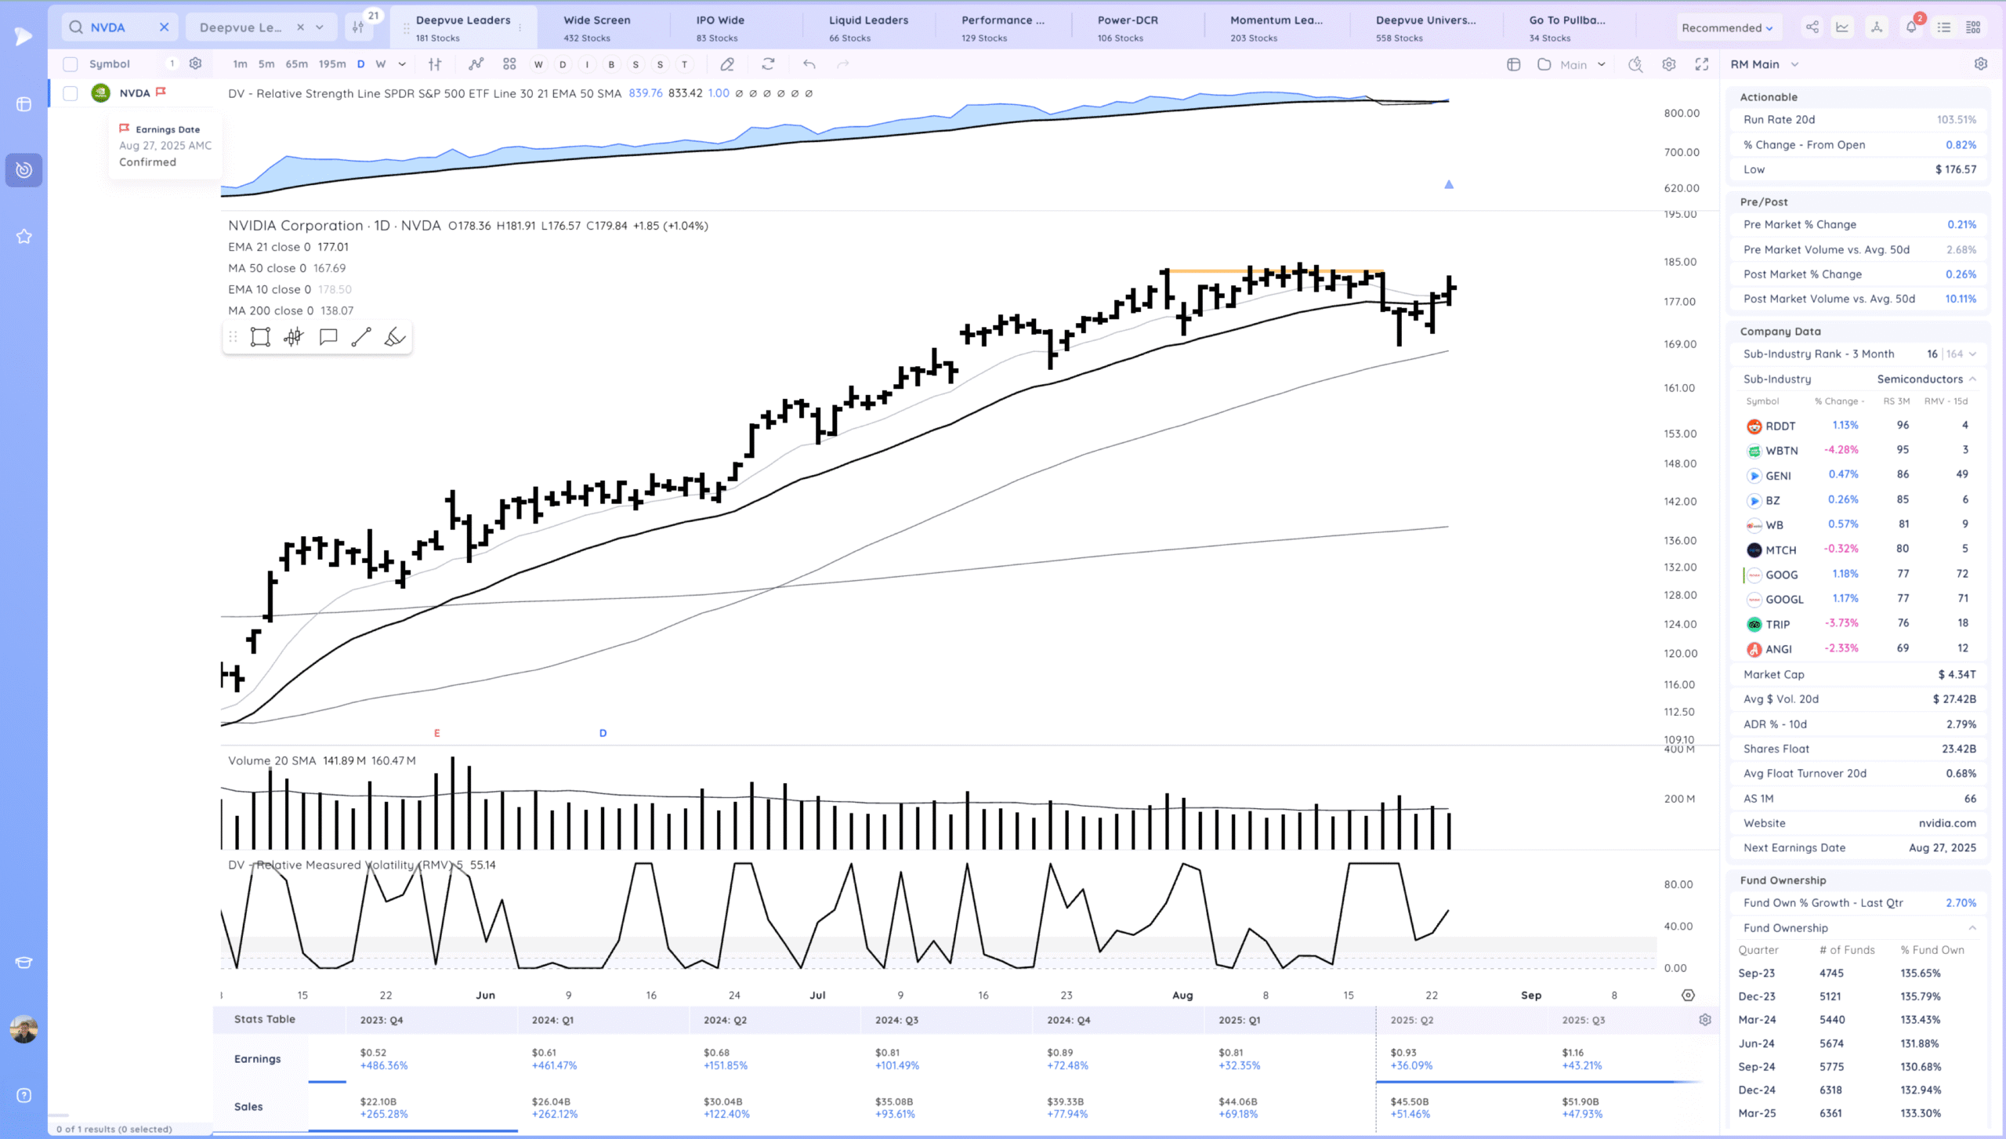Collapse the Fund Ownership table
2006x1139 pixels.
(x=1972, y=928)
